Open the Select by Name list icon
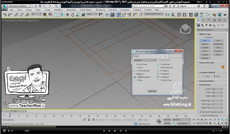This screenshot has height=134, width=230. pyautogui.click(x=51, y=15)
